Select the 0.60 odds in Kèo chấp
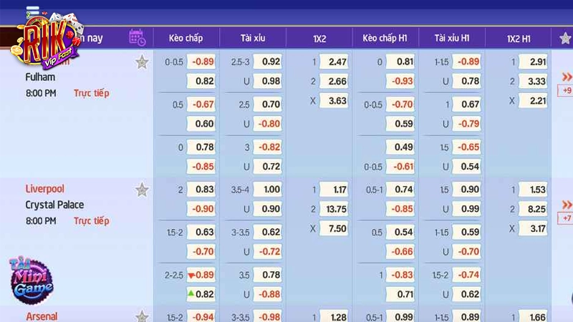 [201, 123]
